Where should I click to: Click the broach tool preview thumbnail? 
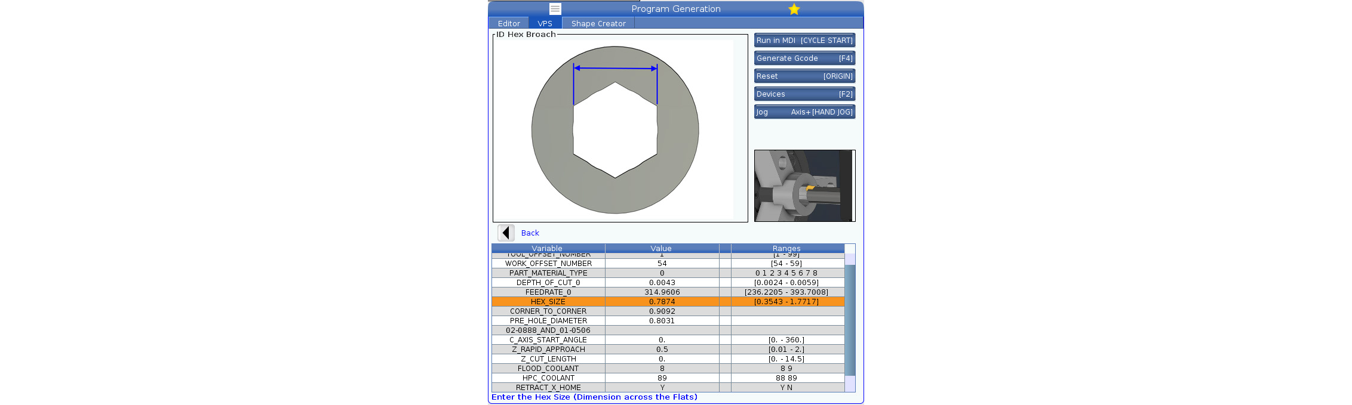click(804, 186)
